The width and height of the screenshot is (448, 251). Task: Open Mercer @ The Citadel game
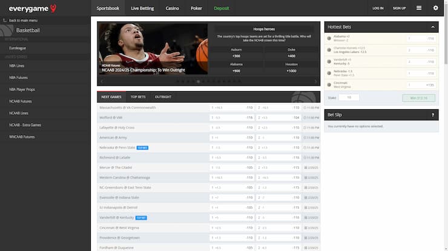(116, 168)
